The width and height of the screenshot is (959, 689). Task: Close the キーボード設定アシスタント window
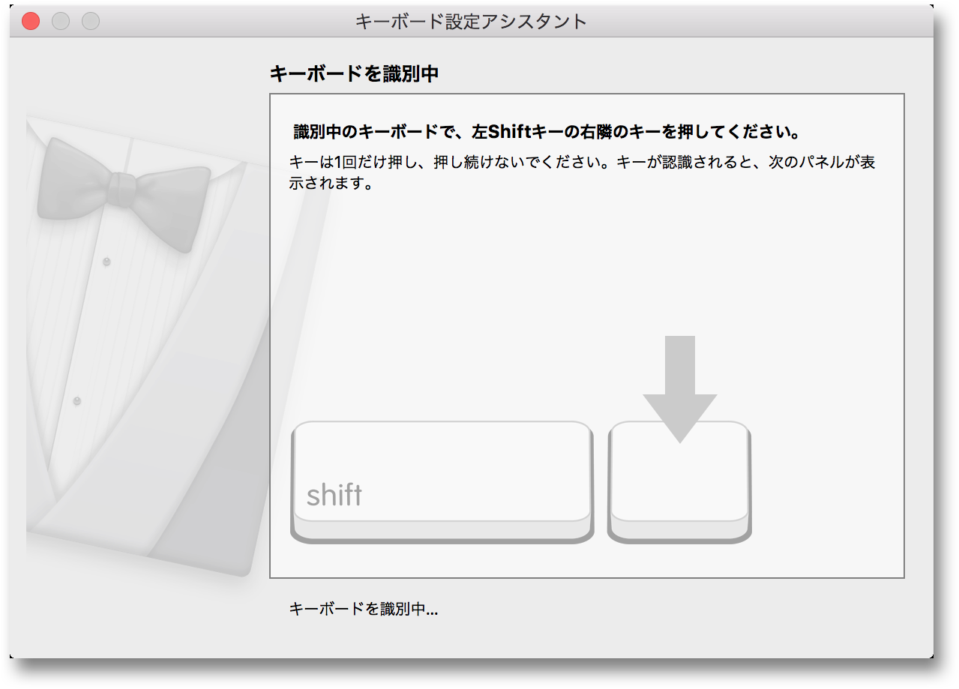tap(31, 21)
